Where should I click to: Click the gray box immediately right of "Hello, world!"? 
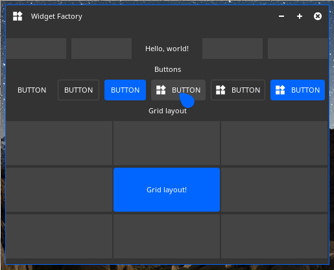tap(232, 49)
